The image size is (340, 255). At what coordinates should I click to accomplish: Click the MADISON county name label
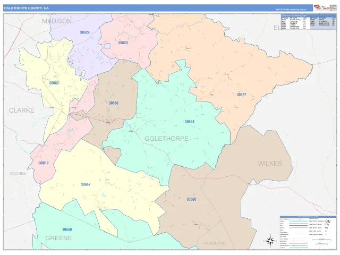(57, 21)
